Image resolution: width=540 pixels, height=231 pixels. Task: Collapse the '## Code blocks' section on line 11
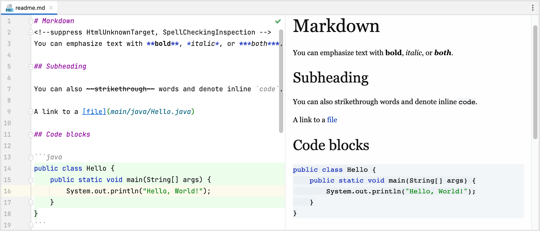(31, 135)
